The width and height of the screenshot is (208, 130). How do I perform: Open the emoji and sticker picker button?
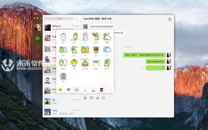pos(85,98)
